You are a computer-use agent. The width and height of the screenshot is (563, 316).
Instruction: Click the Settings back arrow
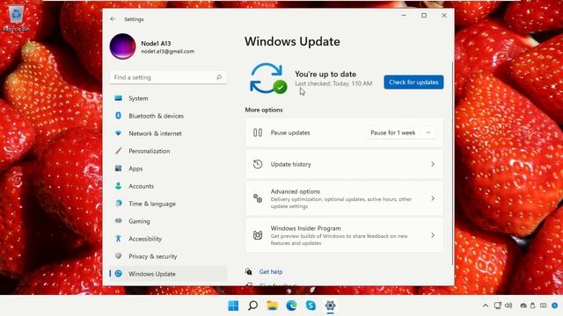click(x=113, y=19)
